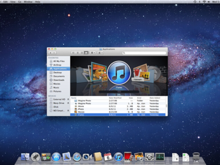Open the Bluetooth menu bar icon
Screen dimensions: 220x165
click(199, 2)
